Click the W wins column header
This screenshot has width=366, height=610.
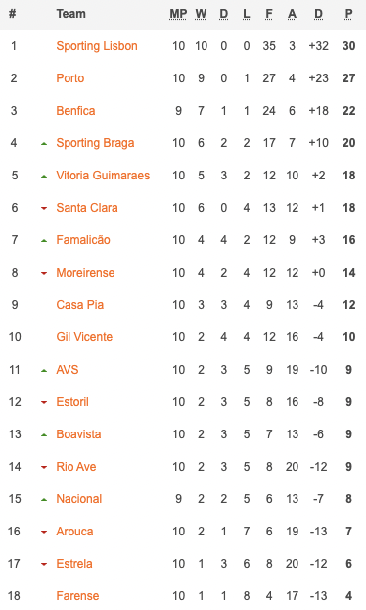point(201,14)
